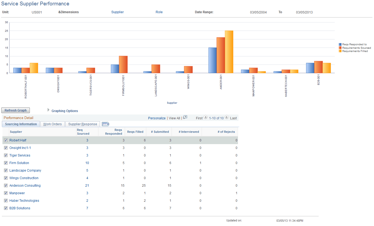Screen dimensions: 374x226
Task: Toggle the Manpower row checkbox
Action: (x=6, y=193)
